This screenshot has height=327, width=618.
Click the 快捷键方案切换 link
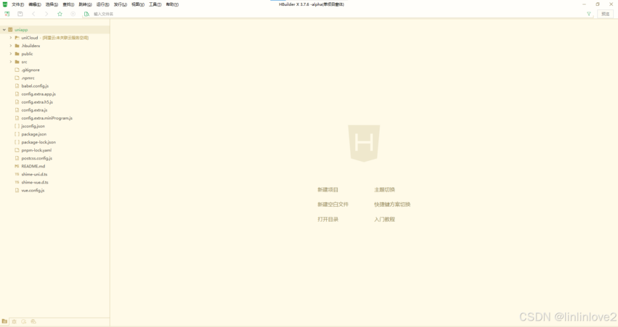pos(392,204)
